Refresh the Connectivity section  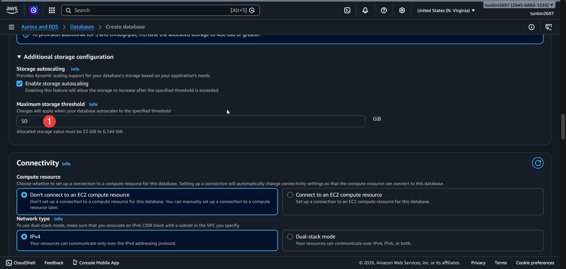(x=538, y=163)
